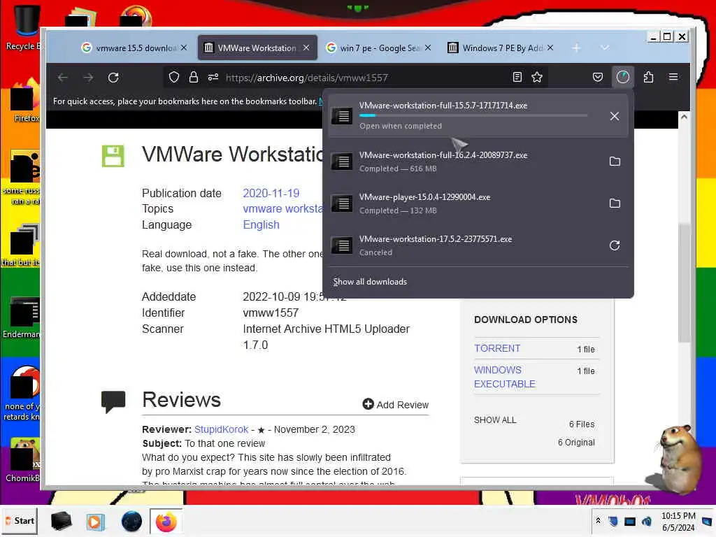Click the Downloads progress toolbar button

[623, 77]
